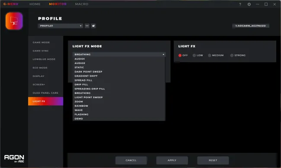
Task: Select Light FX in sidebar
Action: 45,101
